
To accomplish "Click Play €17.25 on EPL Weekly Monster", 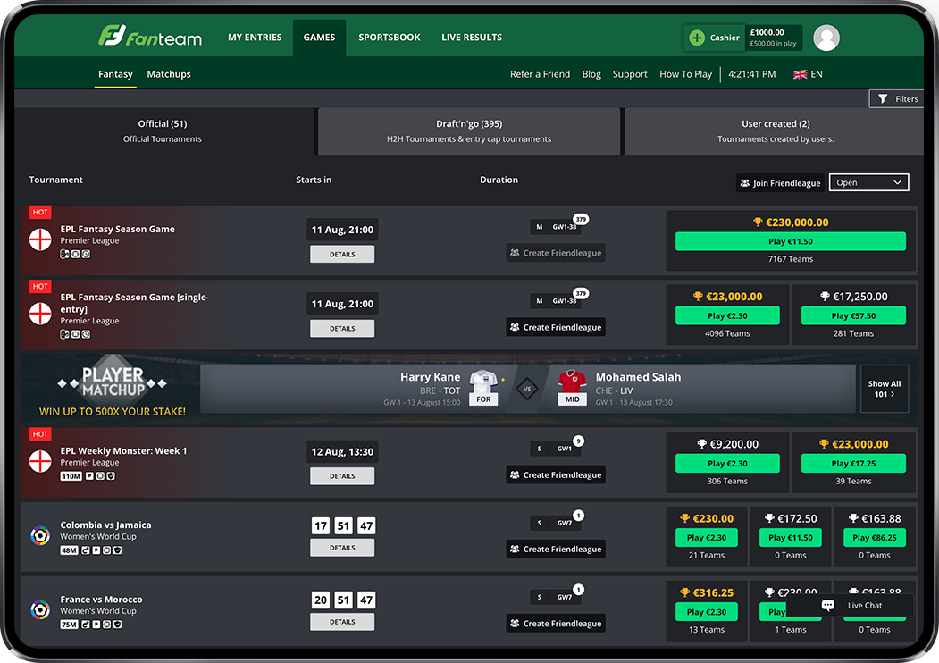I will coord(853,464).
